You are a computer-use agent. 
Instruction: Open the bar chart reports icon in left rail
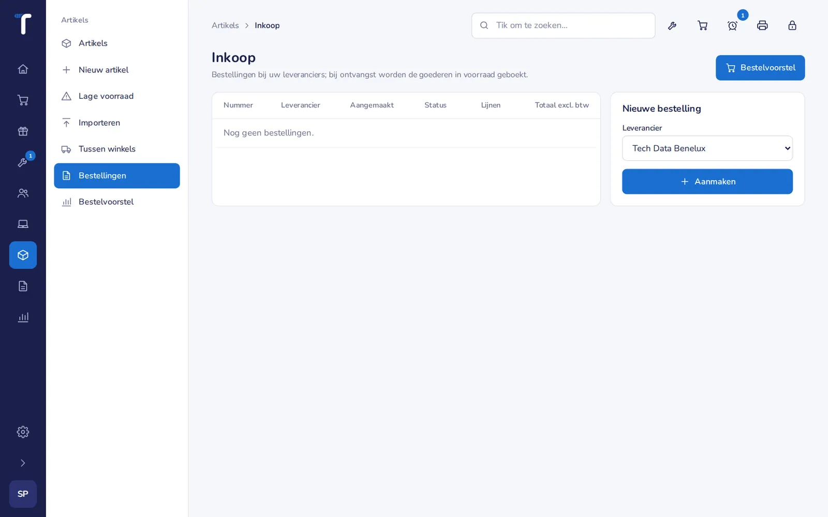click(23, 317)
